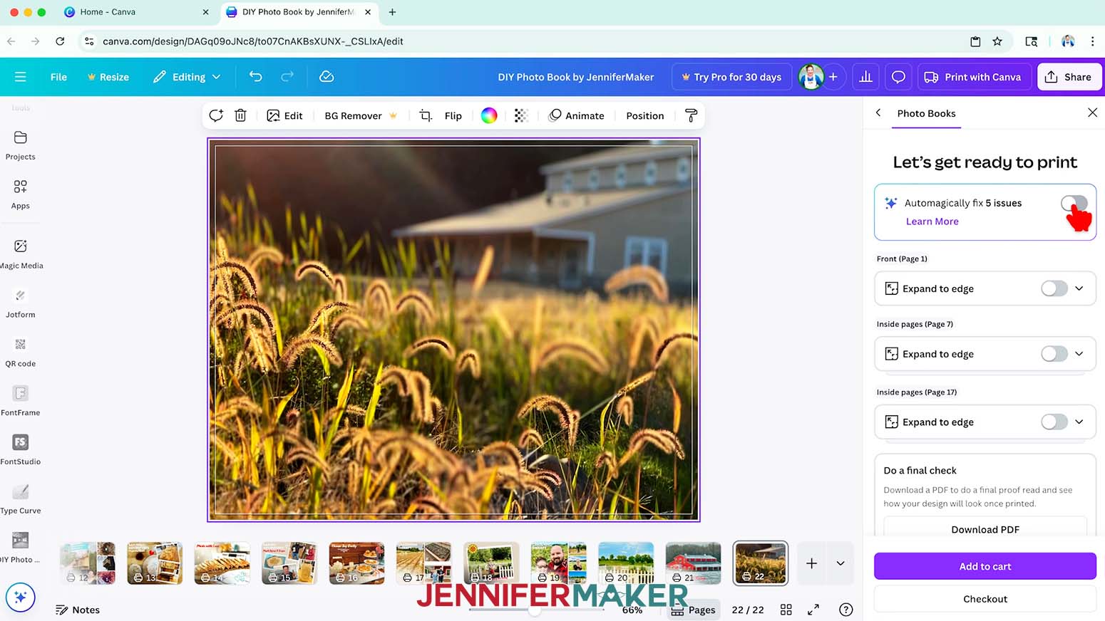Click the Magic rotate refresh icon
Image resolution: width=1105 pixels, height=621 pixels.
coord(216,115)
